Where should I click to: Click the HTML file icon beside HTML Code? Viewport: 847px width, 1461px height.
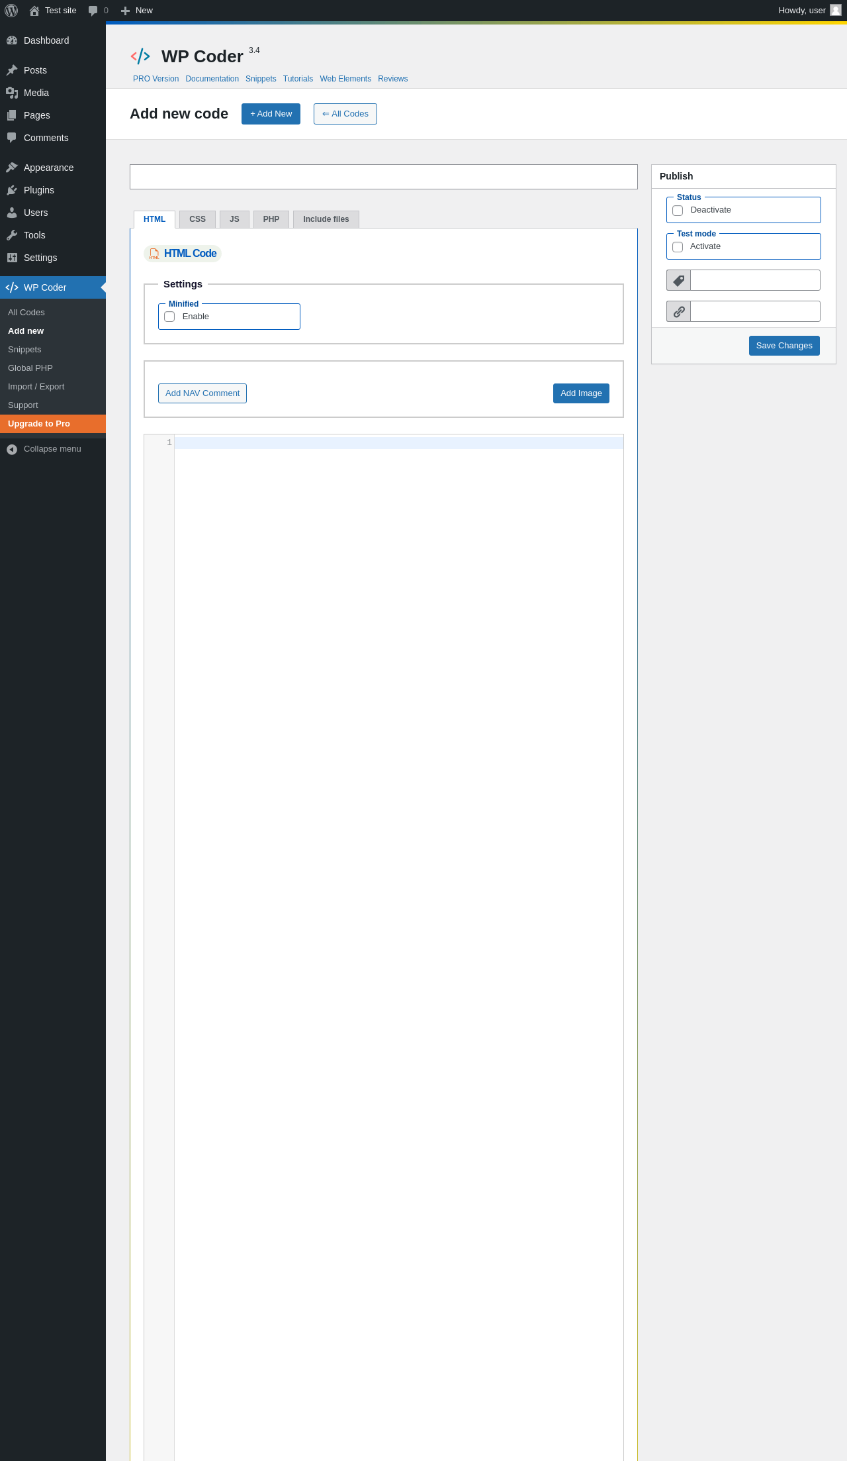tap(154, 254)
